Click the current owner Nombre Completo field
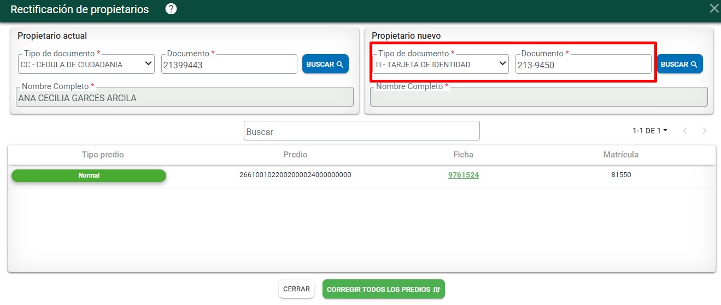Viewport: 721px width, 305px height. point(184,98)
